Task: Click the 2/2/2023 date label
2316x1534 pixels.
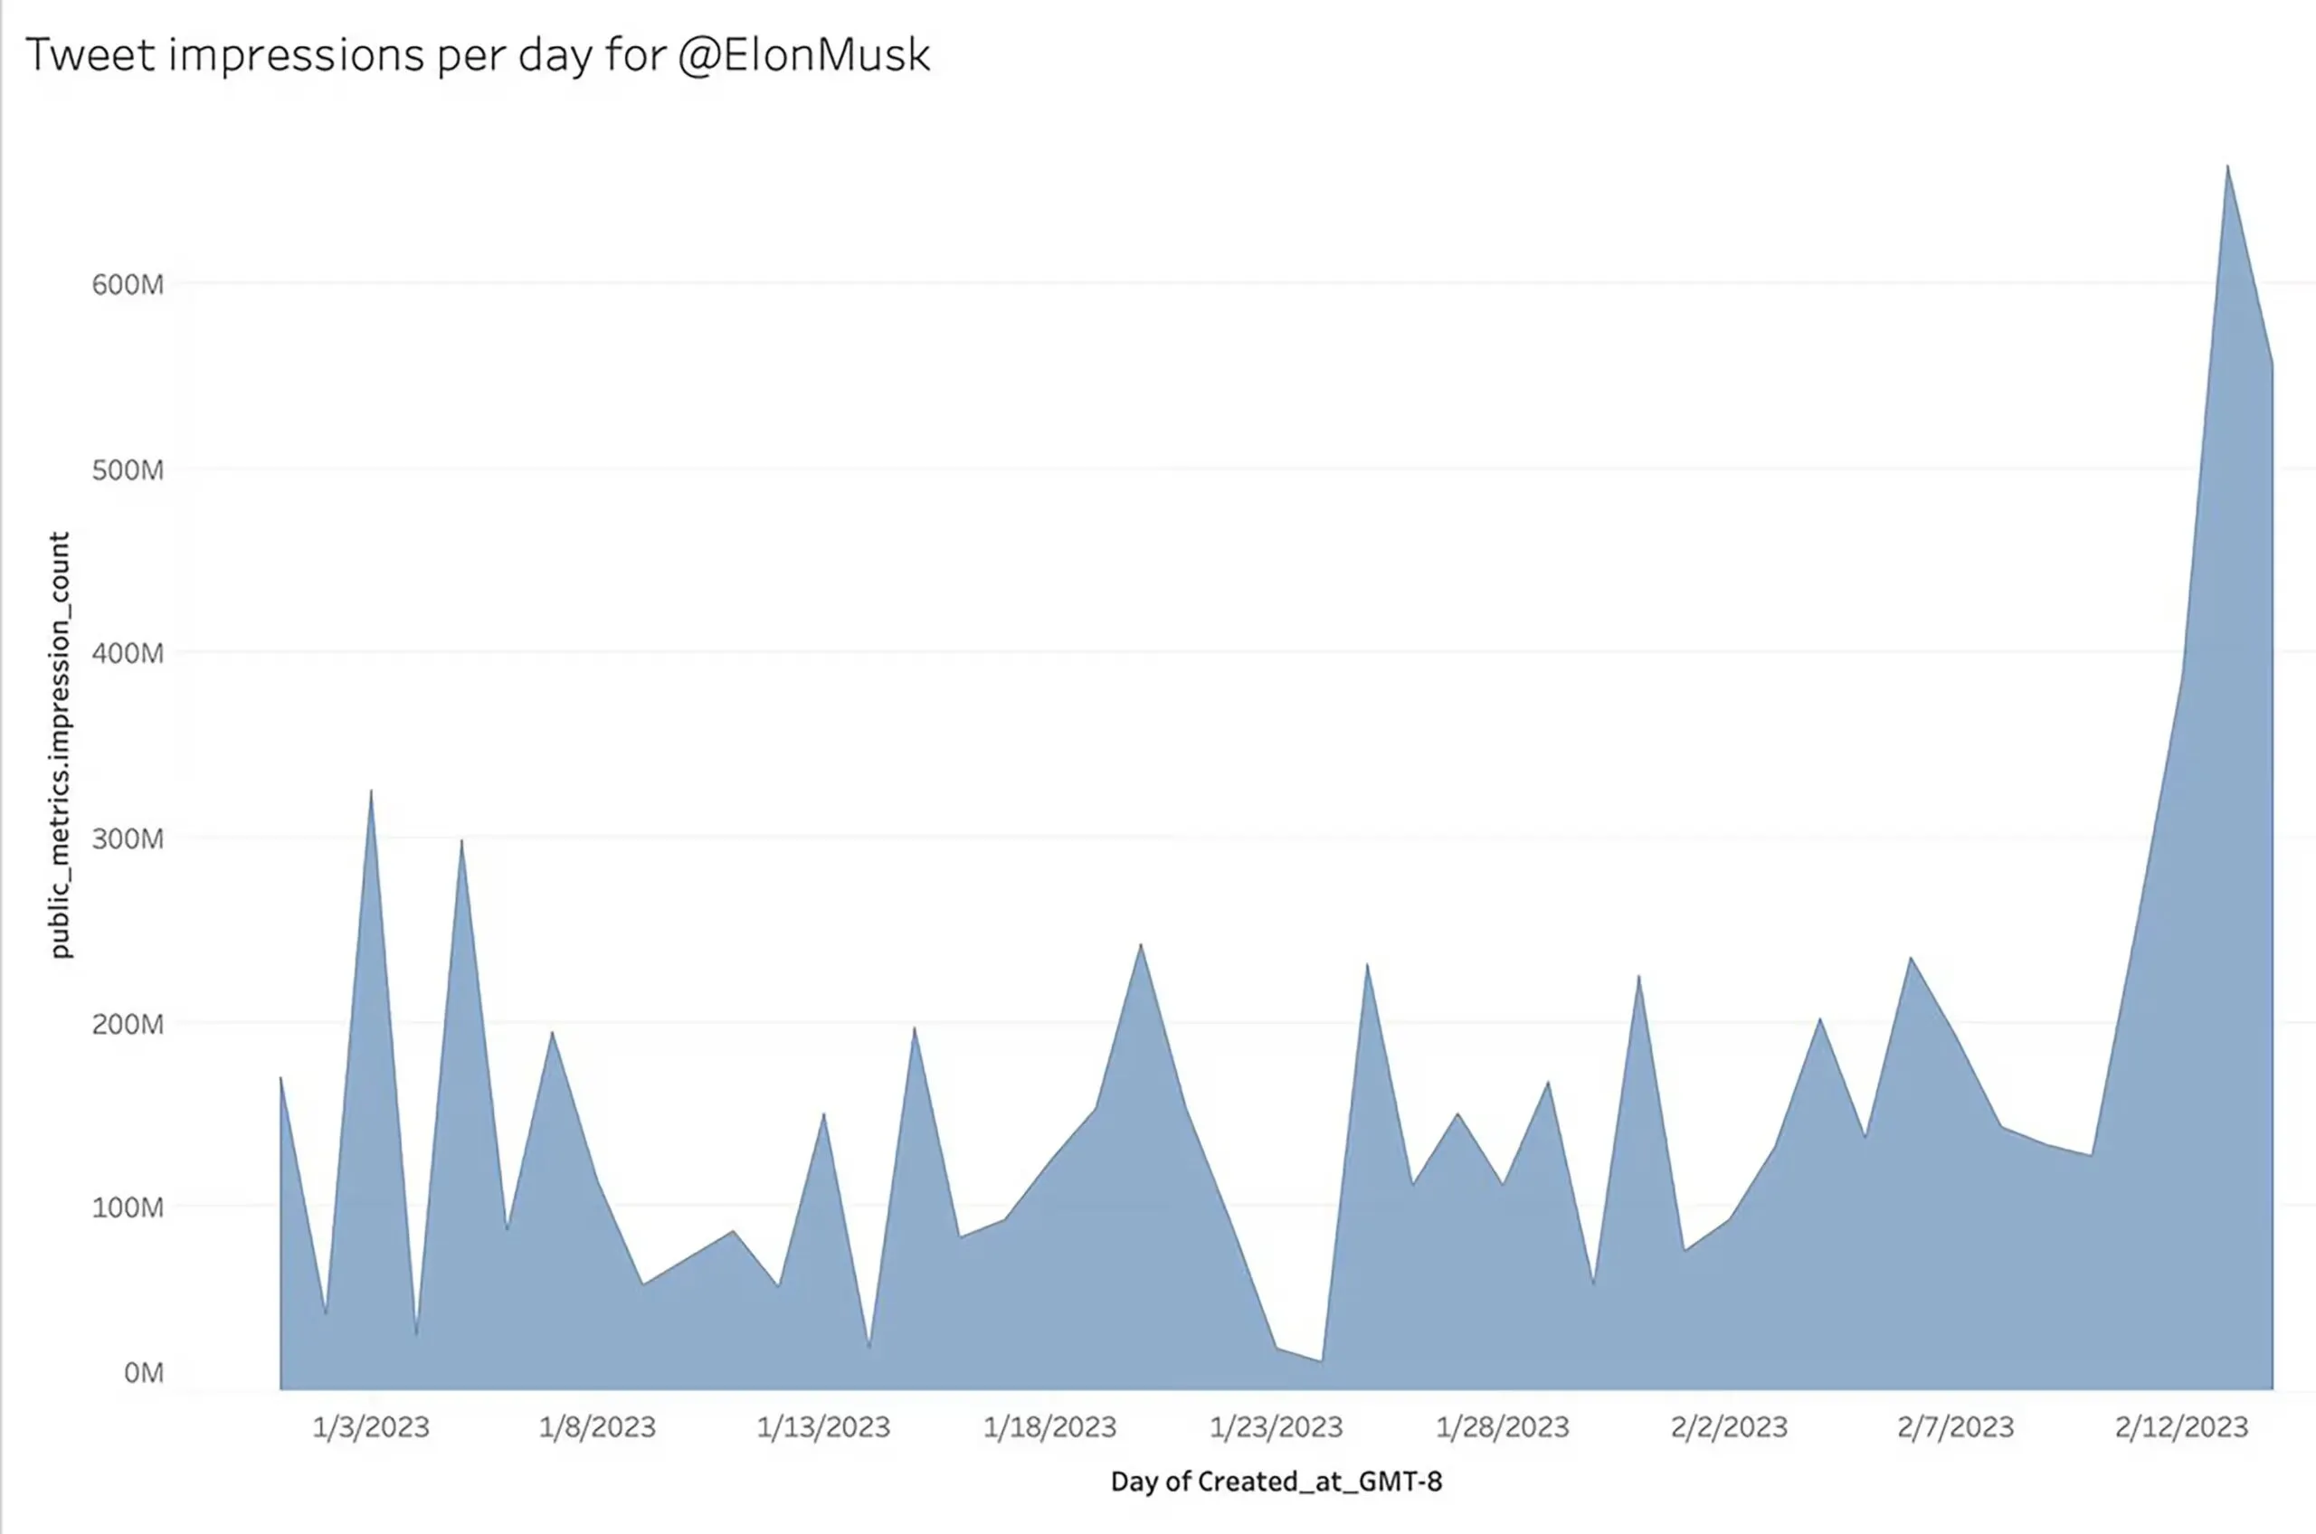Action: 1729,1427
